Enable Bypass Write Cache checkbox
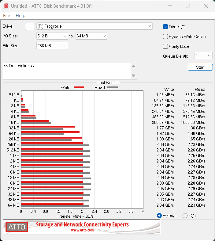 tap(165, 37)
